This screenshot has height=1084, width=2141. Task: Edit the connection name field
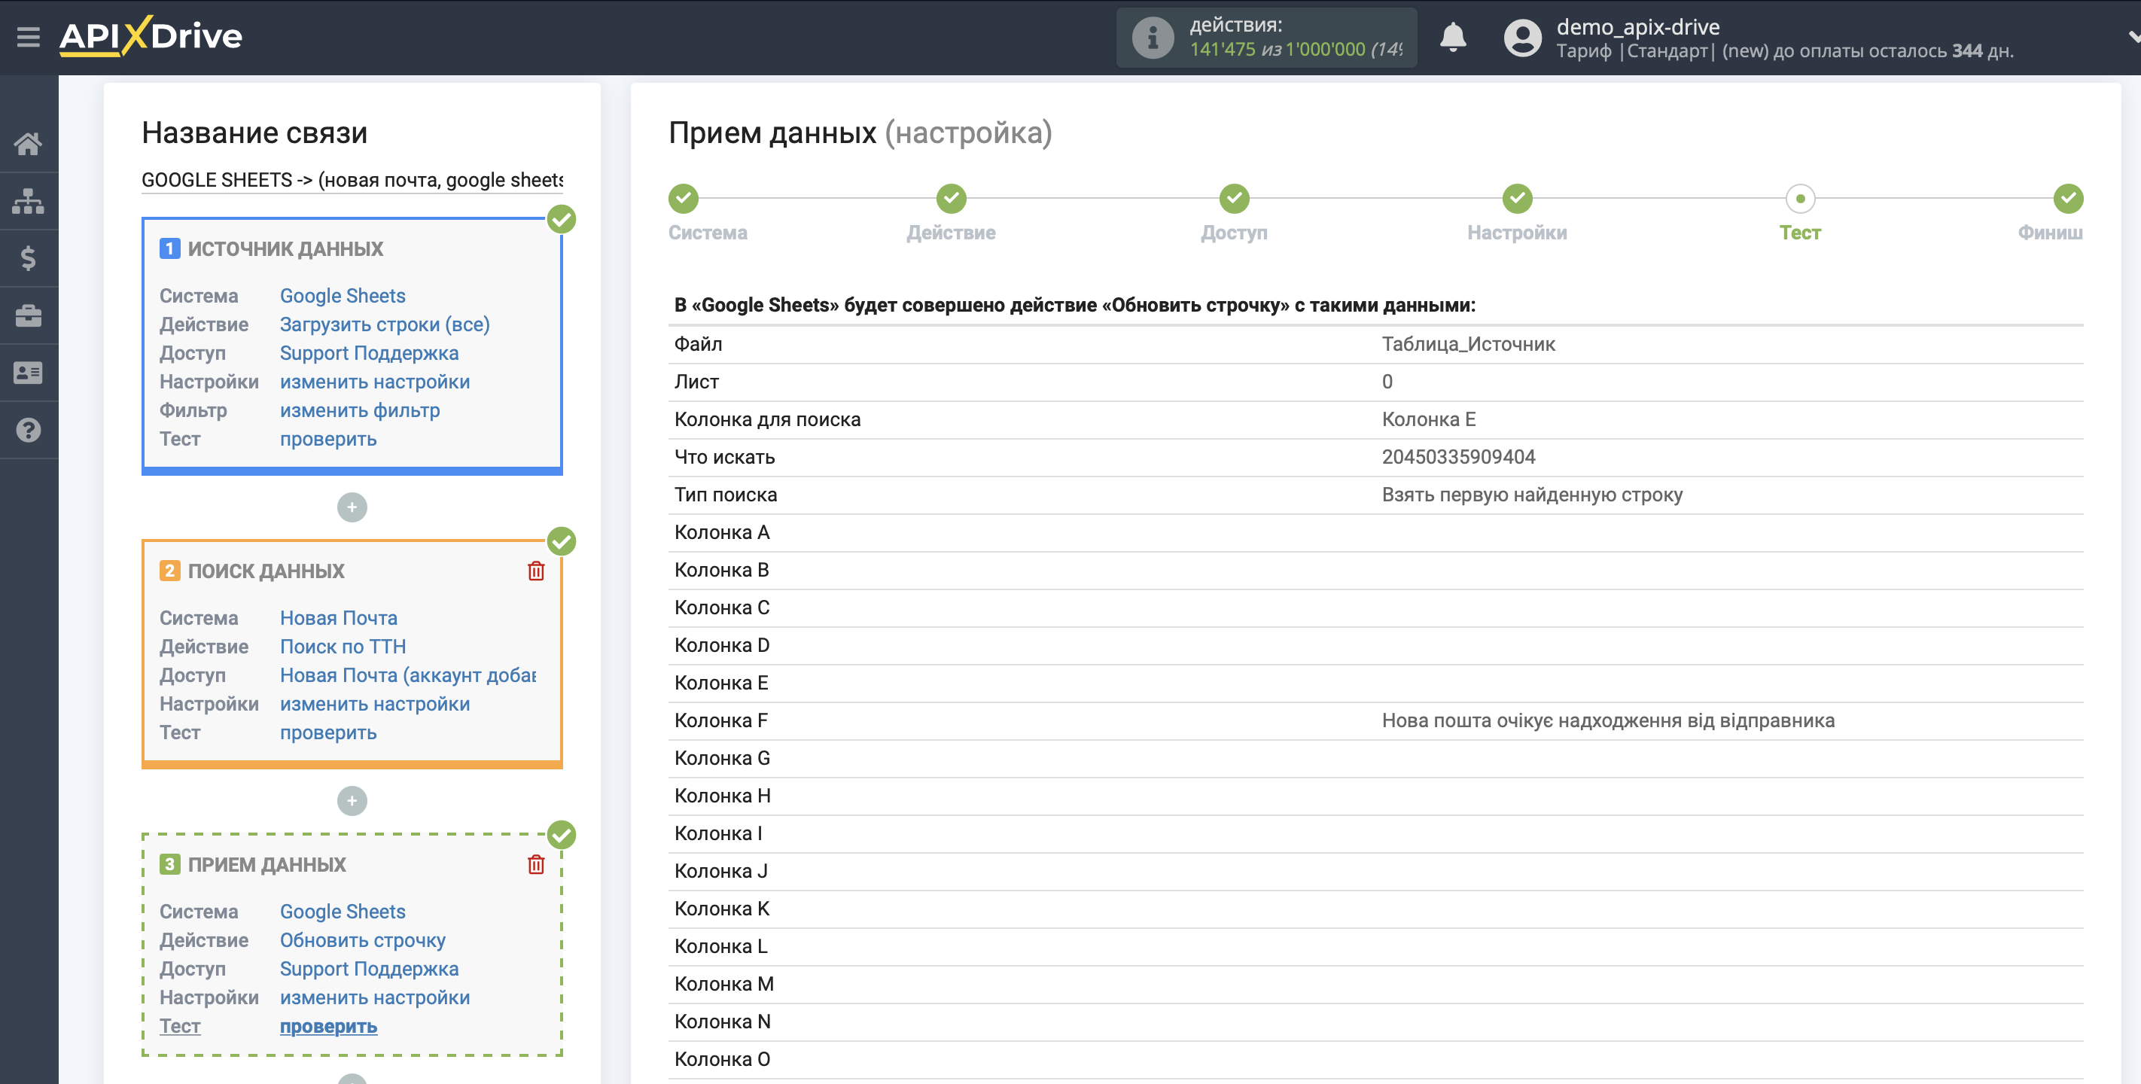(x=352, y=180)
